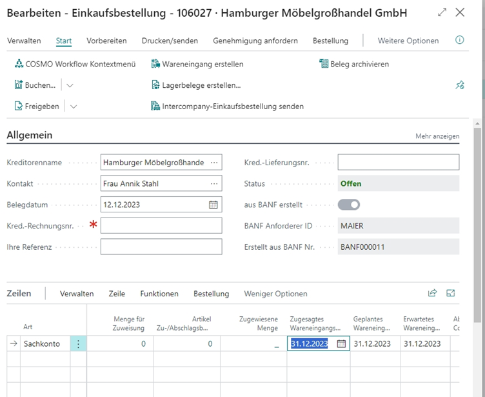Open the Funktionen menu in Zeilen
This screenshot has height=397, width=485.
coord(159,294)
